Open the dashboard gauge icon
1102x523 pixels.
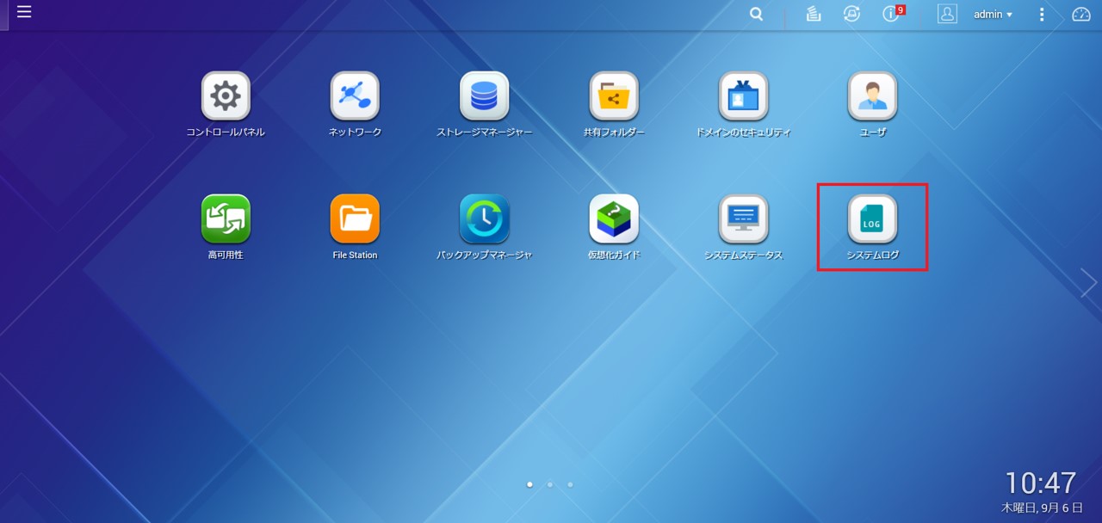pos(1080,14)
